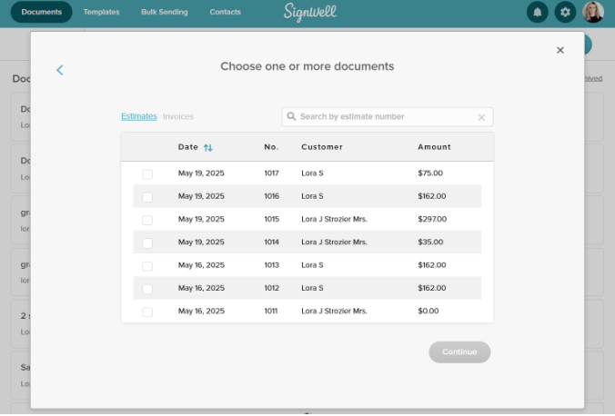This screenshot has width=615, height=416.
Task: Click the $297.00 amount cell
Action: point(432,219)
